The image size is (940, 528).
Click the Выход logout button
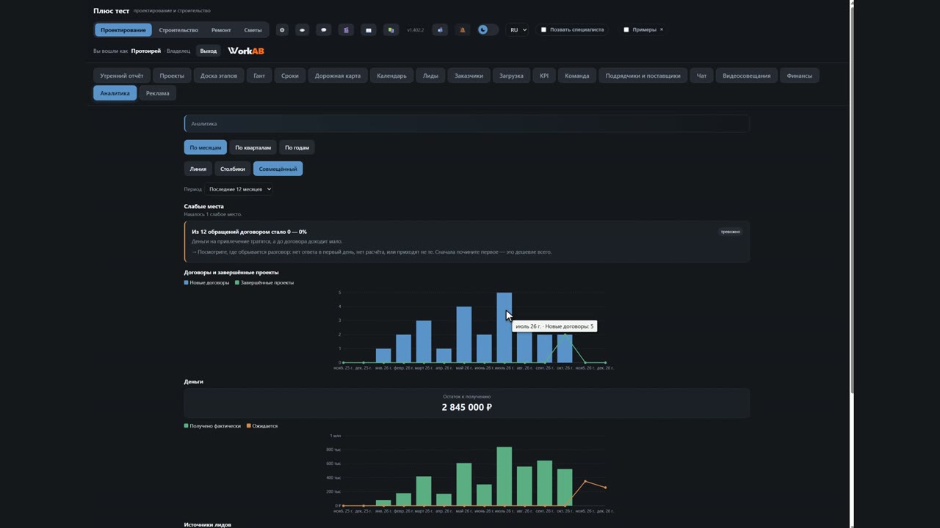pos(209,51)
